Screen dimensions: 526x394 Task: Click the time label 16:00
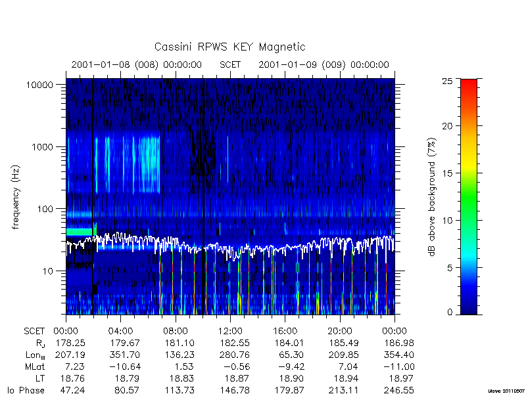(285, 332)
